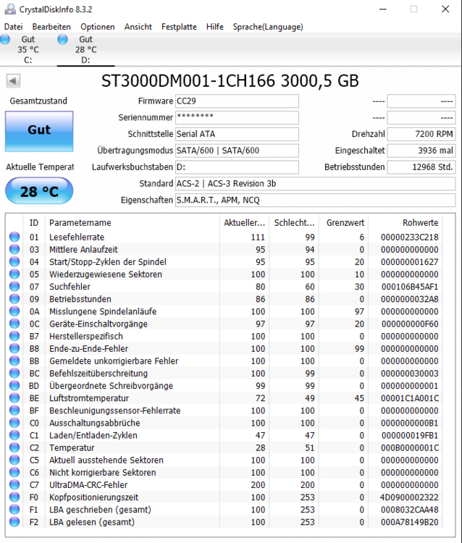
Task: Click the status orb next to Temperatur row
Action: pyautogui.click(x=14, y=448)
